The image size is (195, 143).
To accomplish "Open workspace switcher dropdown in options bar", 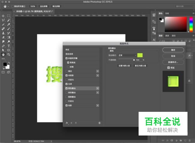I will (x=184, y=6).
